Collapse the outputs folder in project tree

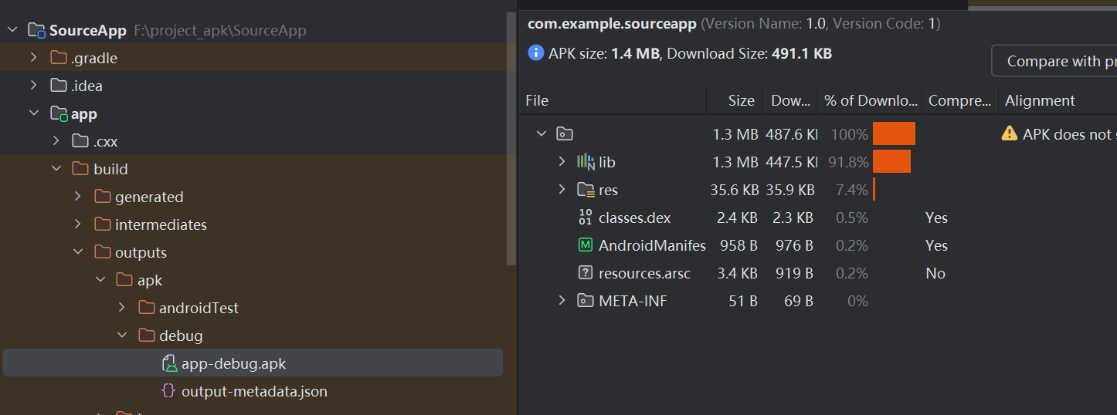pos(78,252)
